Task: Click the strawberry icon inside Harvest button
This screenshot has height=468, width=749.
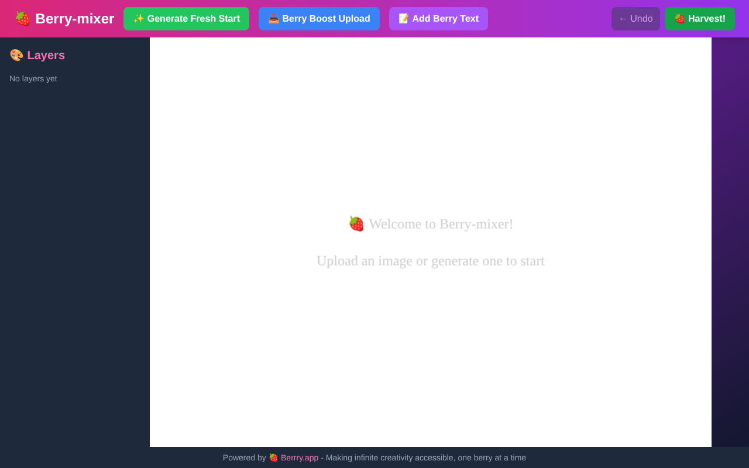Action: coord(681,18)
